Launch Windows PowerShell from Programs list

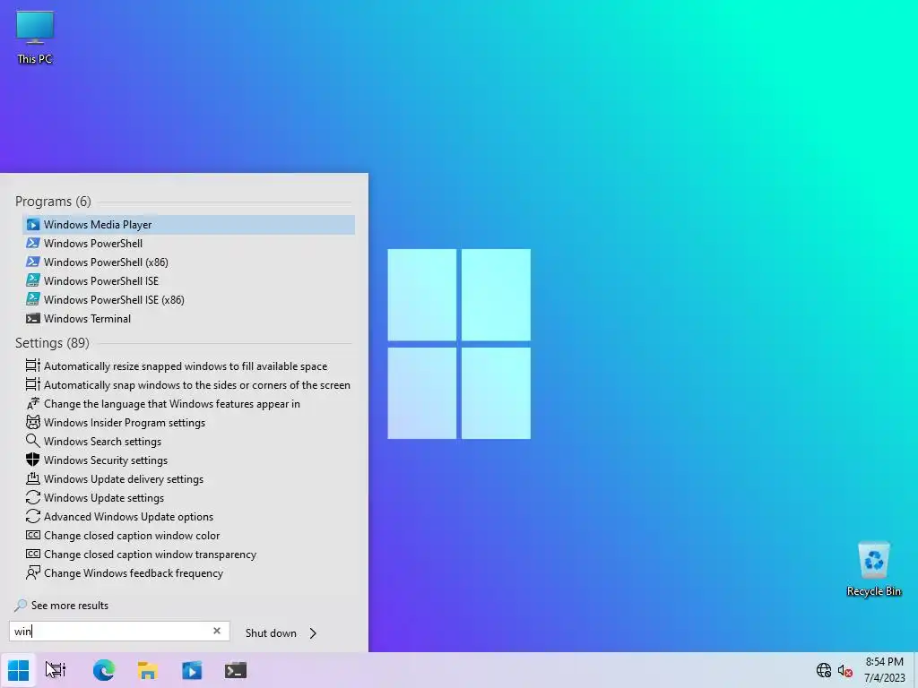[188, 244]
